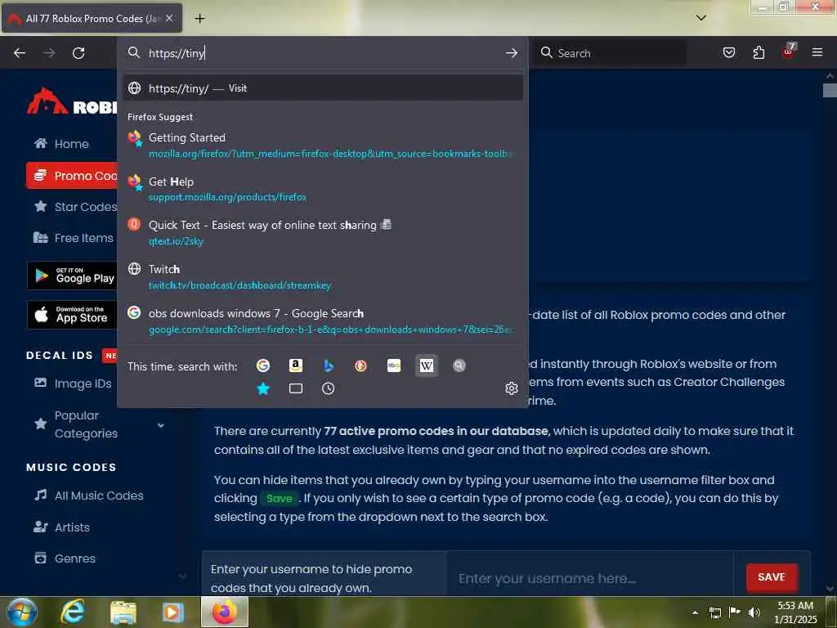The height and width of the screenshot is (628, 837).
Task: Open the List all tabs dropdown
Action: [701, 18]
